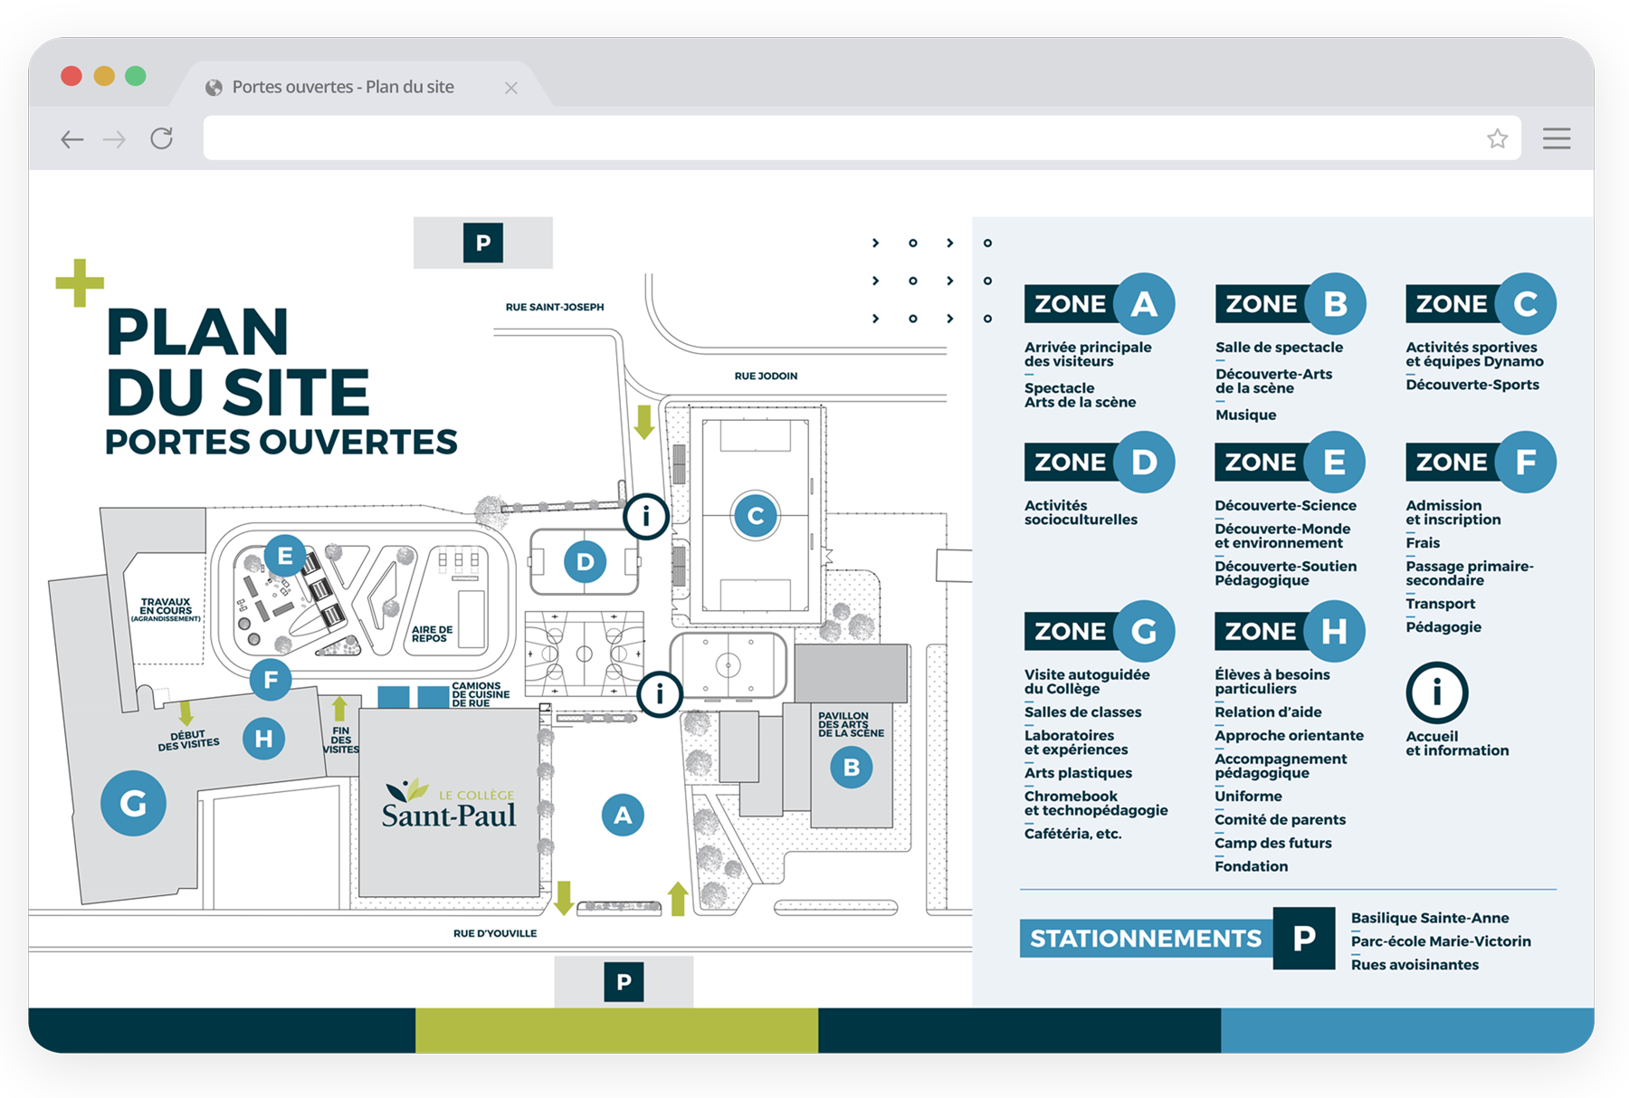1629x1098 pixels.
Task: Select zone D marker on the map
Action: [586, 562]
